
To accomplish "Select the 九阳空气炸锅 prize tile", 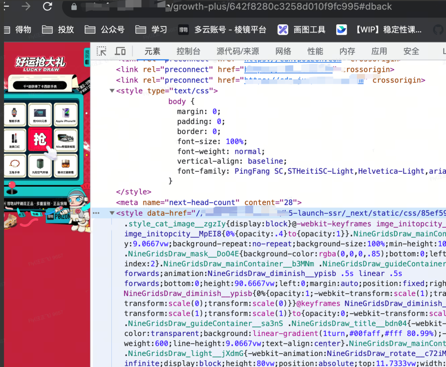I will point(40,166).
